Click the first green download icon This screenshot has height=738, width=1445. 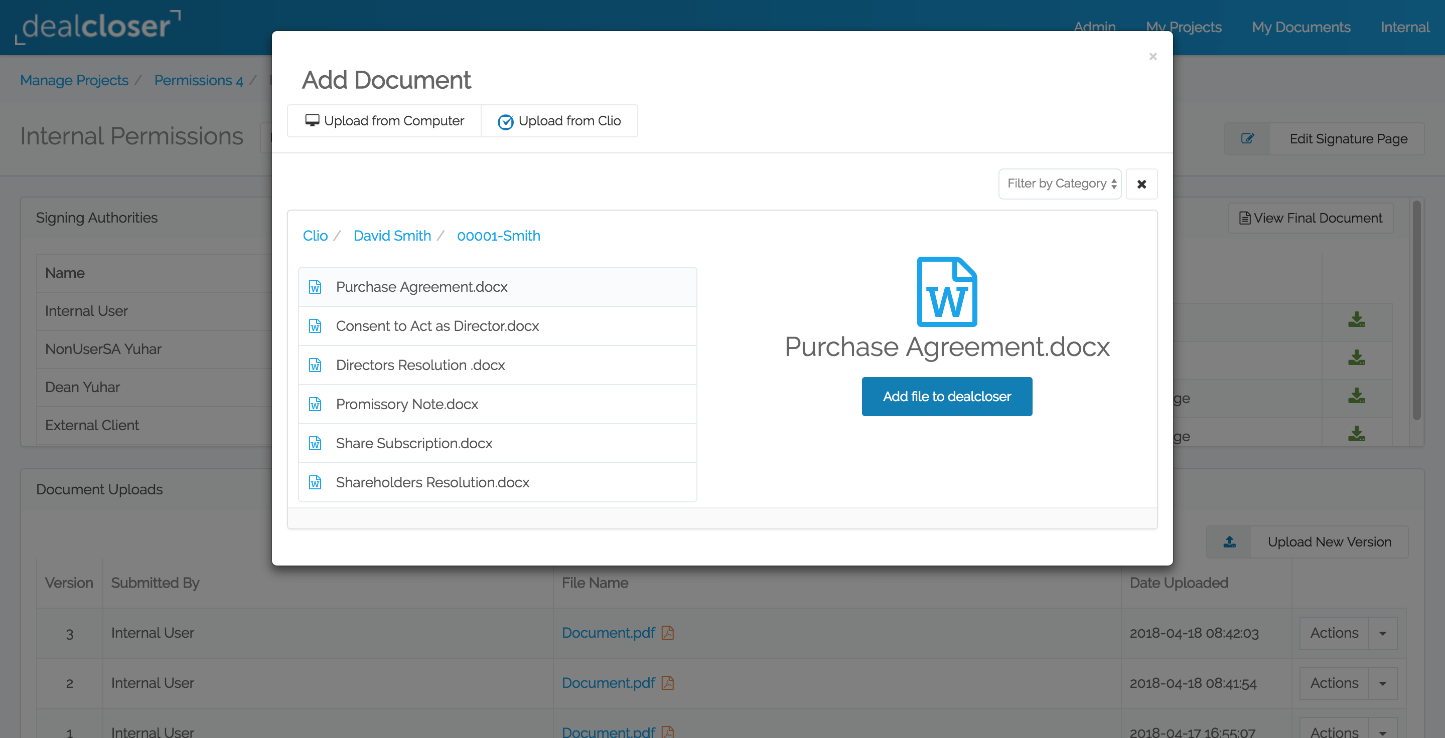(x=1356, y=319)
